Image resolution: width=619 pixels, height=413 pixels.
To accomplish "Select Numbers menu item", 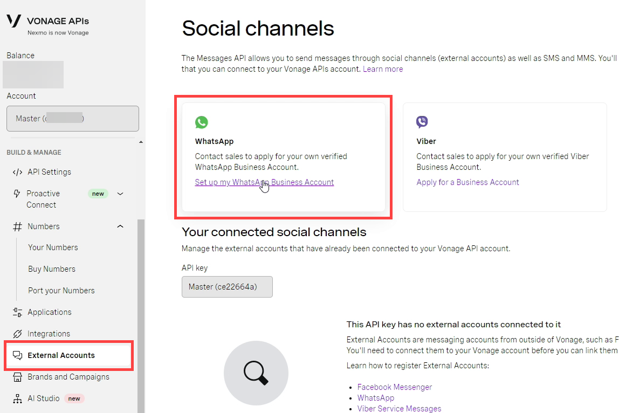I will click(x=44, y=226).
